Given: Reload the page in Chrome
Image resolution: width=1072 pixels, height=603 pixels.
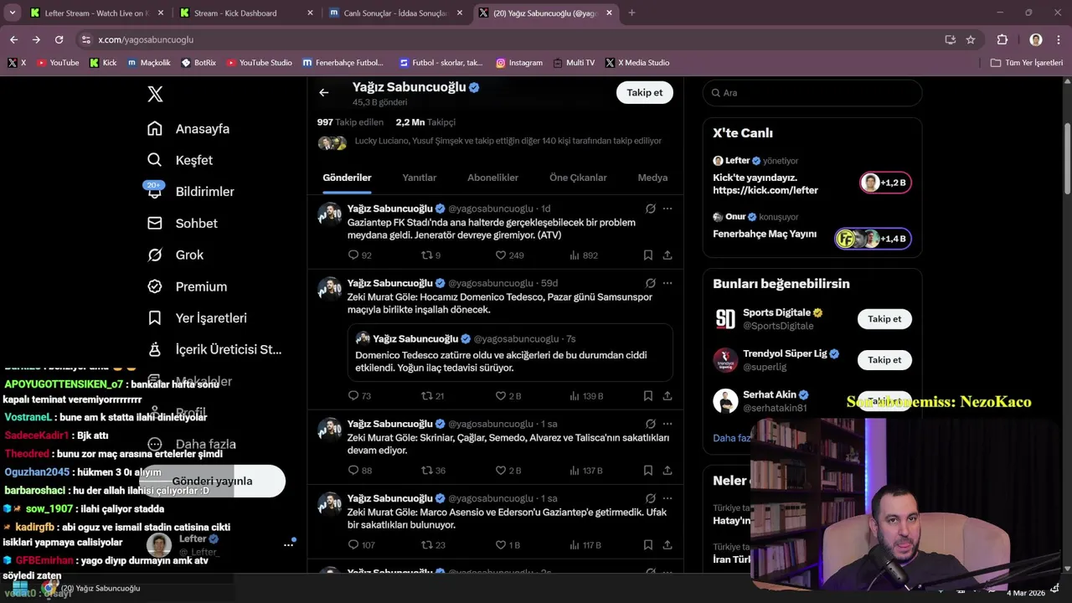Looking at the screenshot, I should [59, 39].
